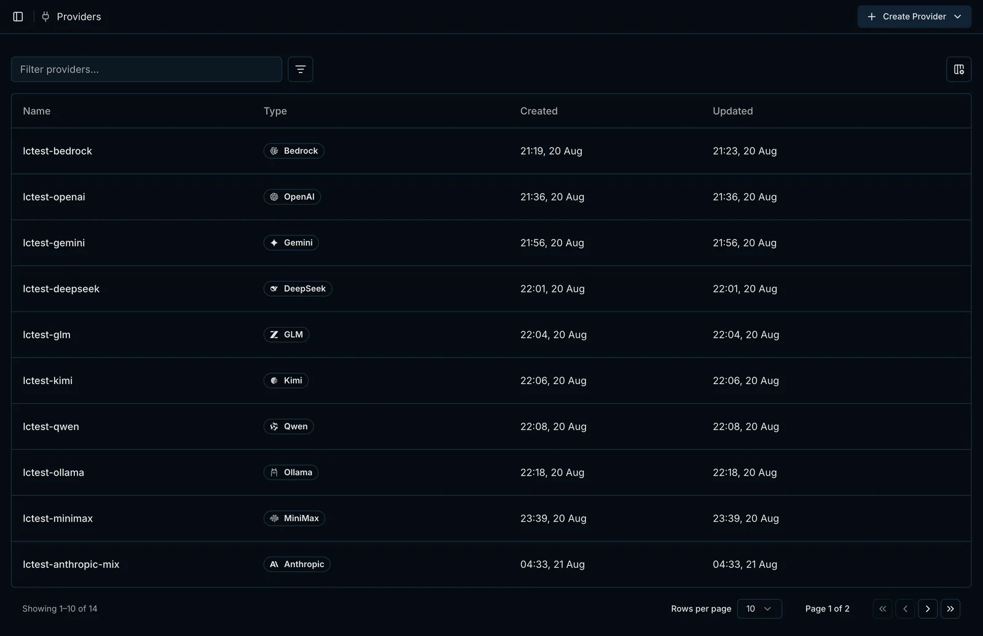The image size is (983, 636).
Task: Open the rows per page selector
Action: coord(759,609)
